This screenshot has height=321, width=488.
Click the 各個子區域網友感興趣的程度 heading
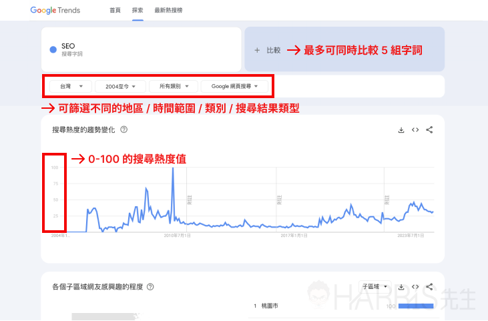pyautogui.click(x=97, y=287)
